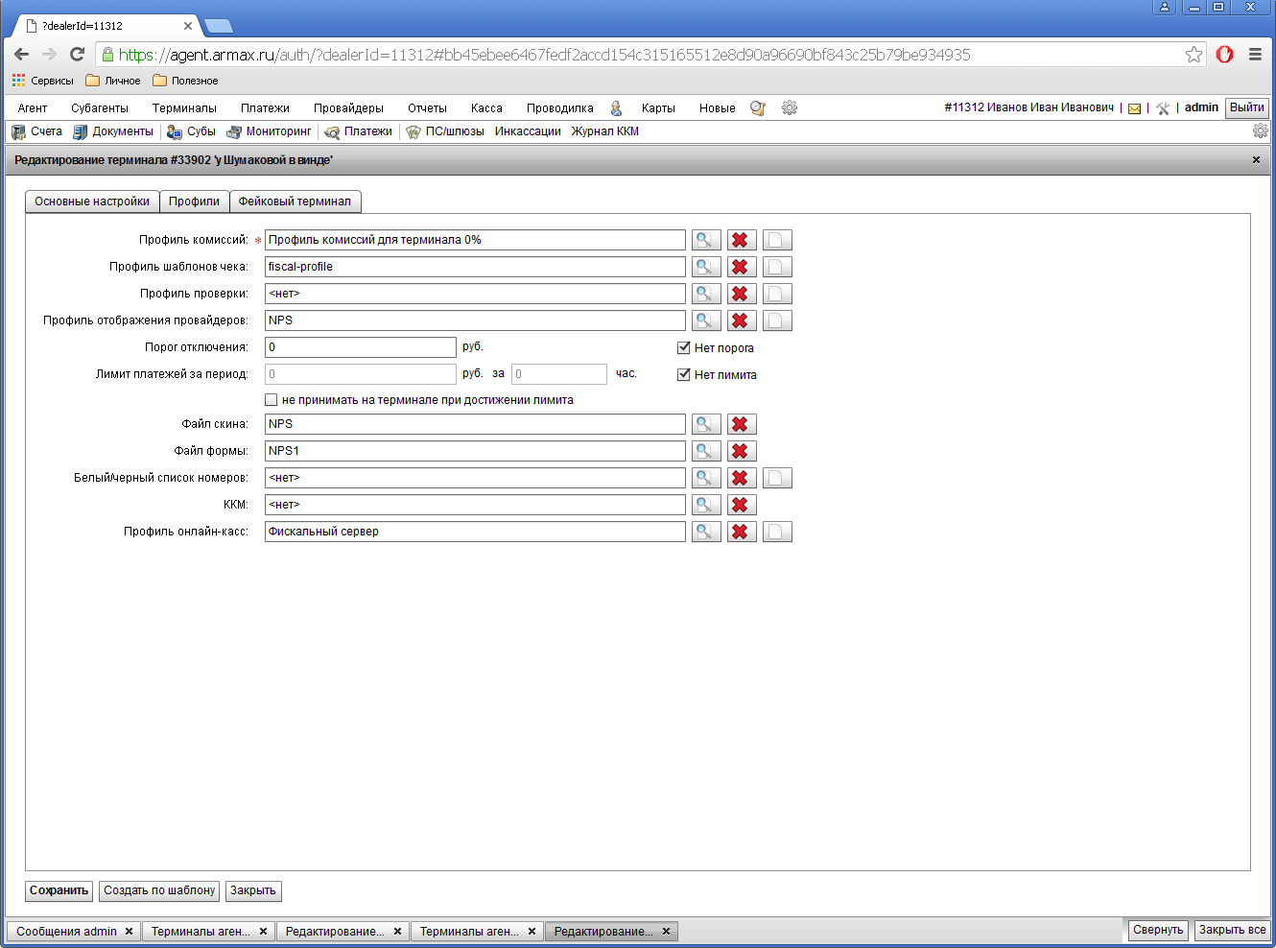Click the search icon for Профиль комиссий
1276x948 pixels.
706,240
